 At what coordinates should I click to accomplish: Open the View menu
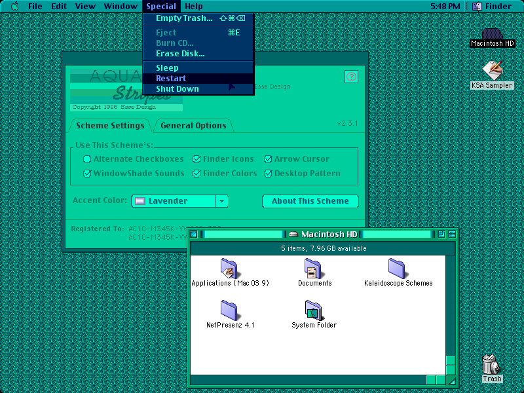point(85,7)
